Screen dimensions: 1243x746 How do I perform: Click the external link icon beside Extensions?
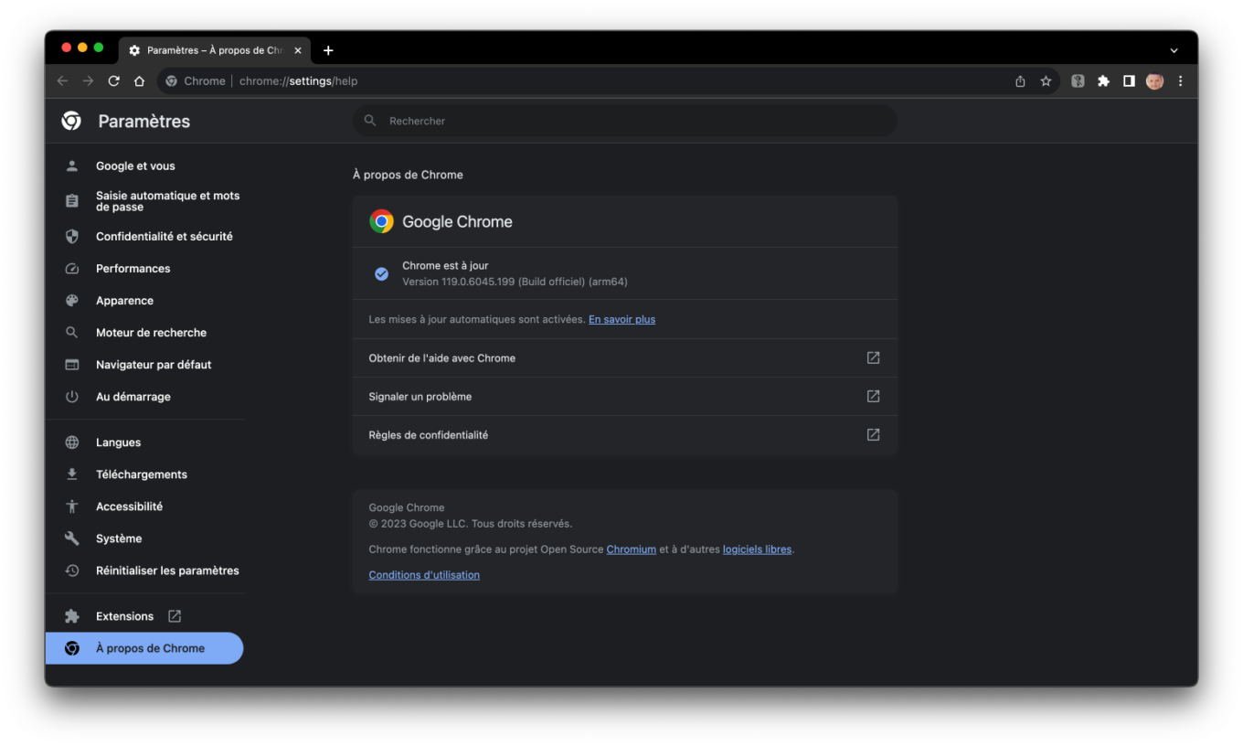tap(175, 616)
